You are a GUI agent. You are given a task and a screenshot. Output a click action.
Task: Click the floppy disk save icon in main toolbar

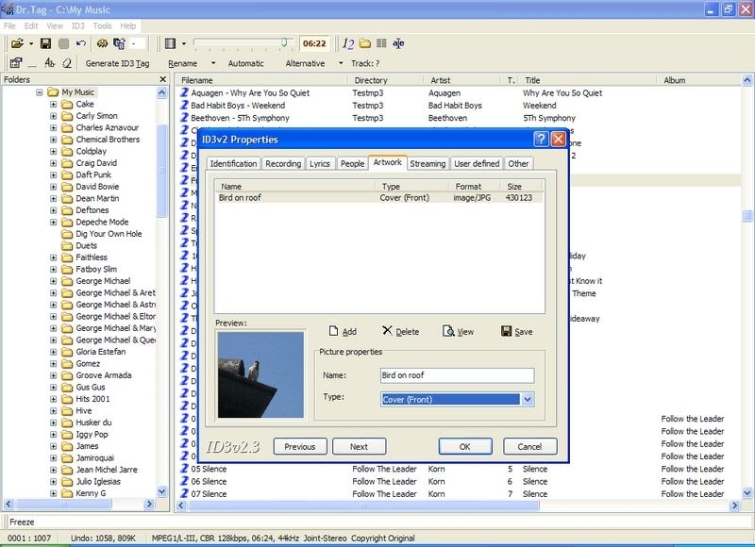(x=45, y=43)
